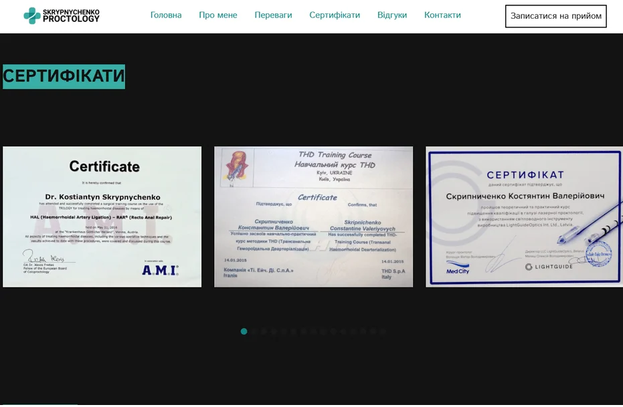The height and width of the screenshot is (407, 623).
Task: Select the Сертифікати navigation link
Action: (x=335, y=15)
